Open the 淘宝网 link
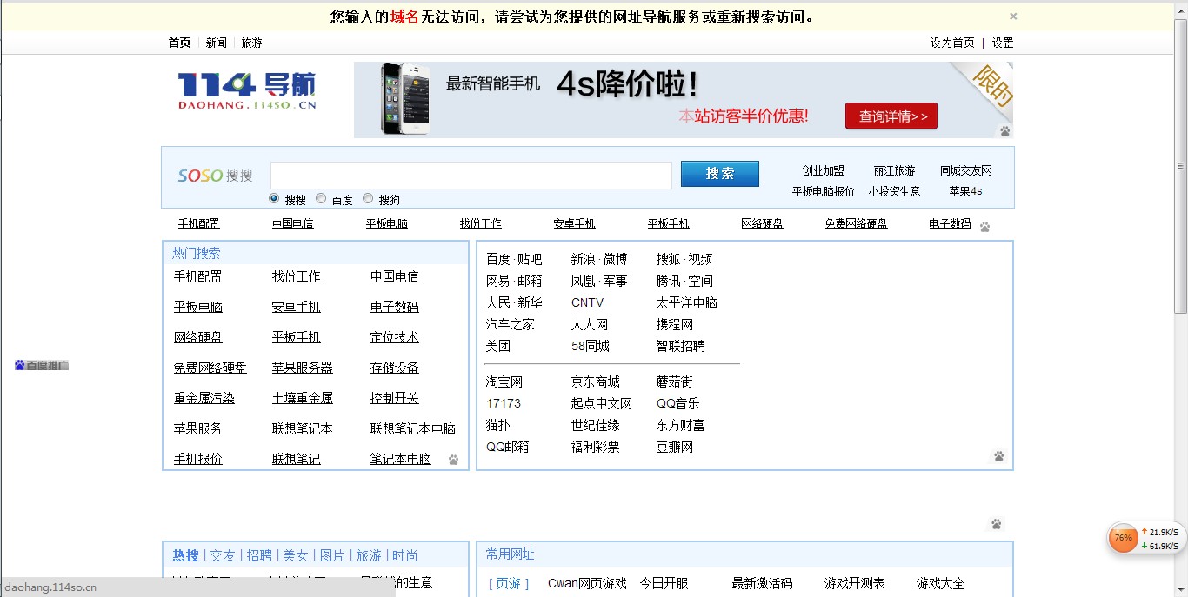 pos(505,381)
